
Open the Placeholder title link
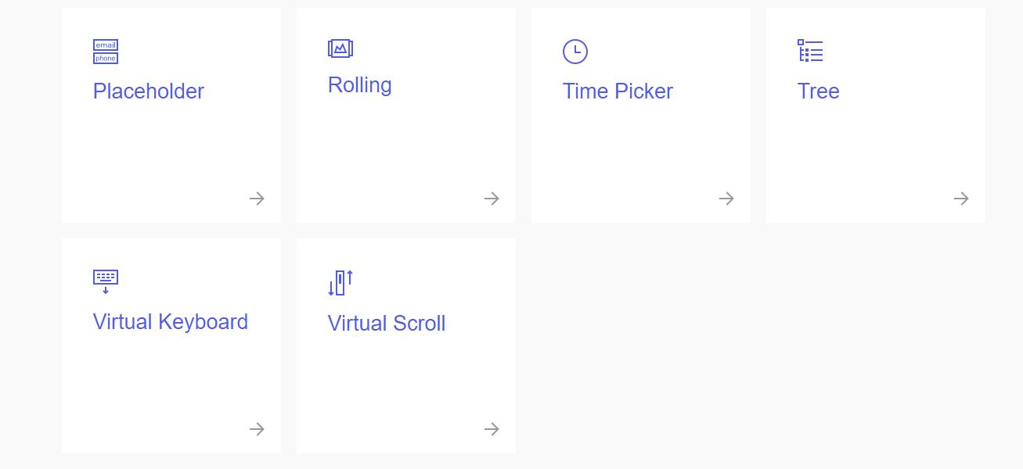point(149,91)
